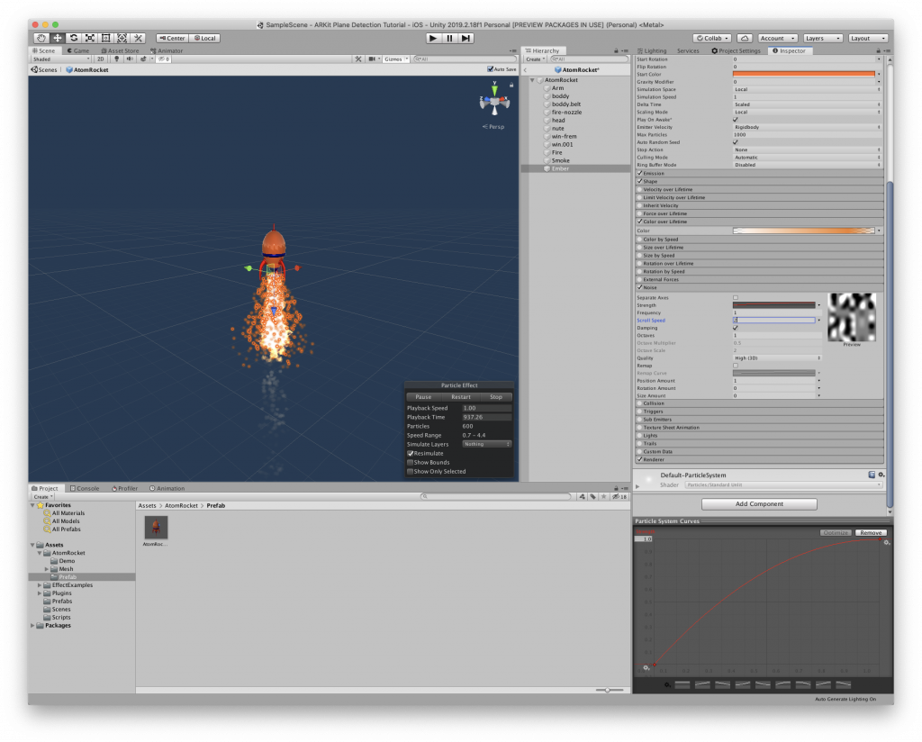Screen dimensions: 922x742
Task: Enable the Show Bounds checkbox
Action: click(411, 463)
